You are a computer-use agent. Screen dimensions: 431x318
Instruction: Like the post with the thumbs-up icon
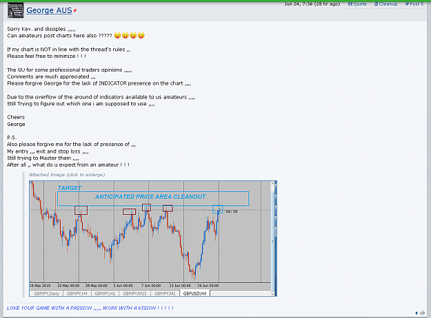pos(423,312)
